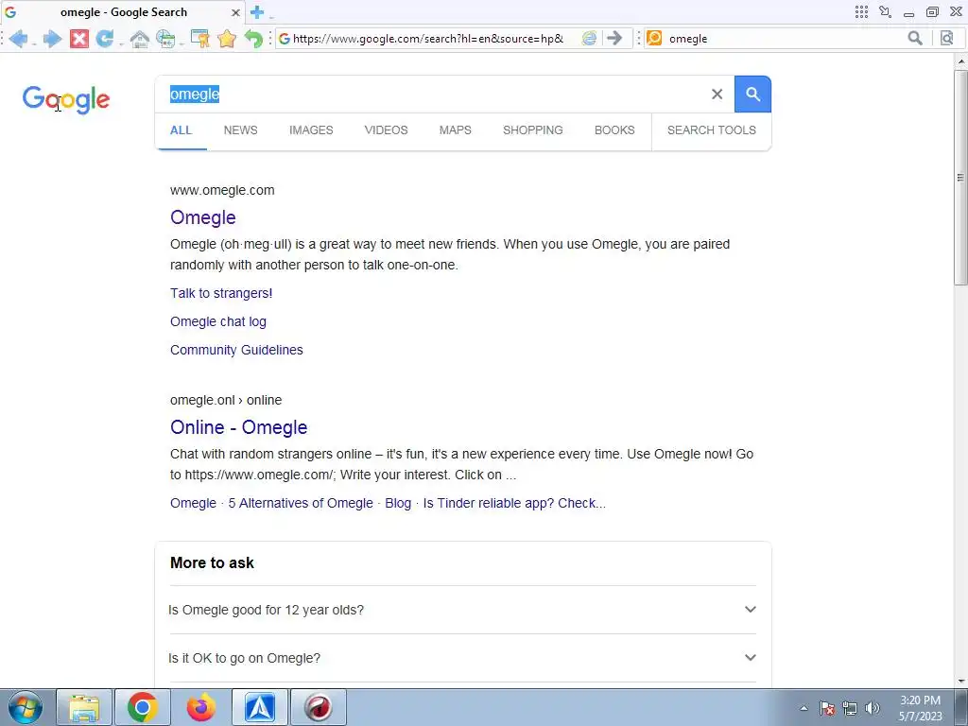The width and height of the screenshot is (968, 726).
Task: Open the 'Blog' sublink under omegle.onl
Action: pos(398,503)
